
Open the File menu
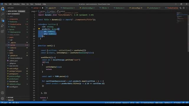click(6, 4)
